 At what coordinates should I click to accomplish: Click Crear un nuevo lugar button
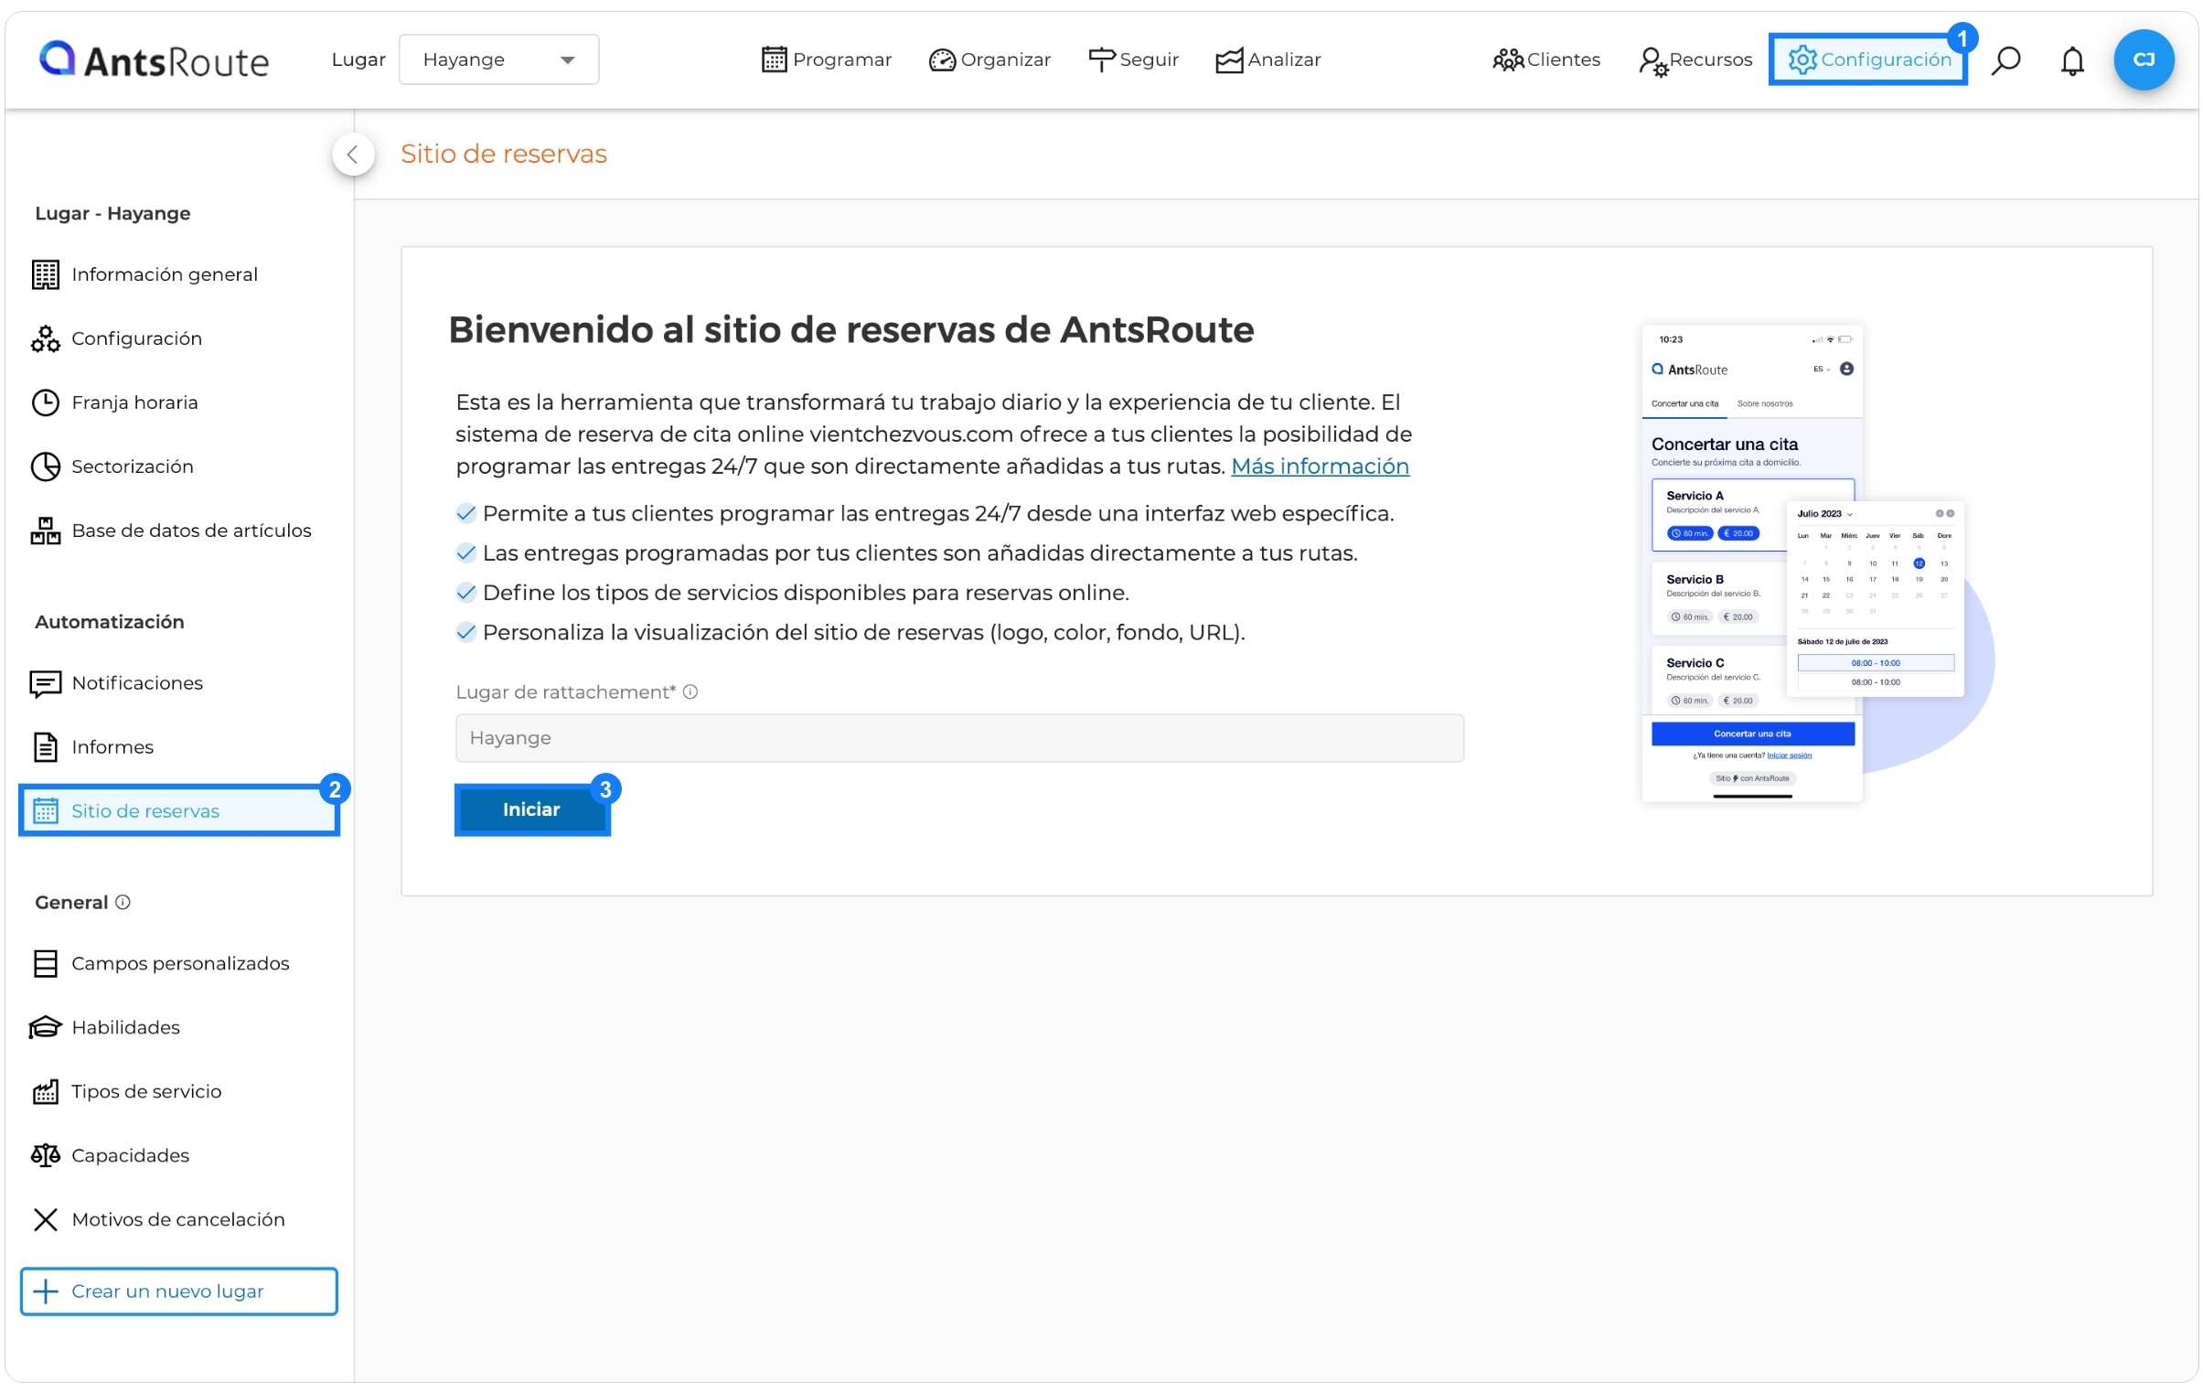pos(179,1291)
